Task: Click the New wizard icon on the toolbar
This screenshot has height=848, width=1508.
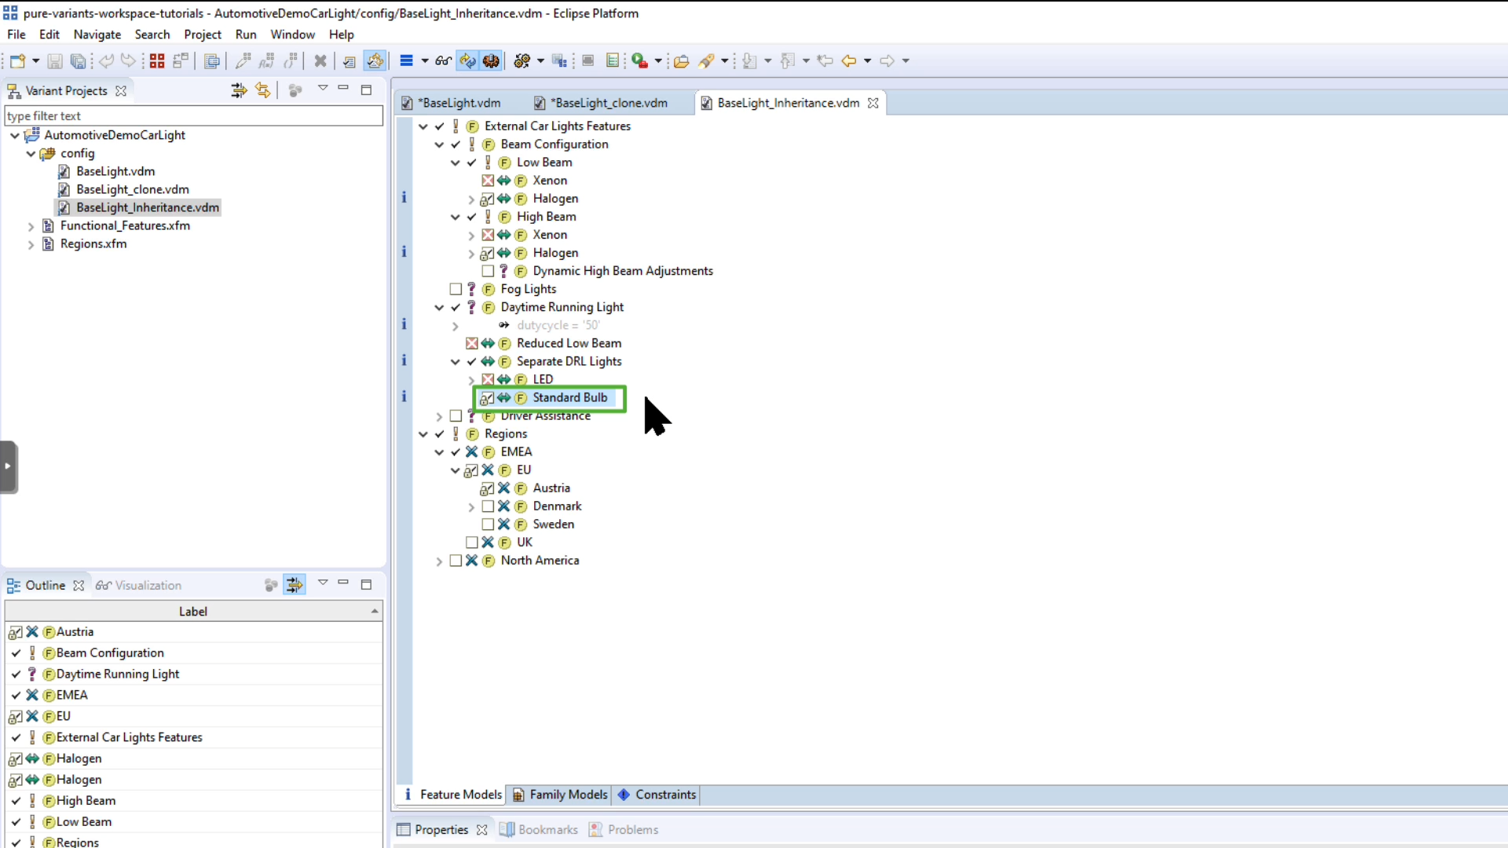Action: coord(17,61)
